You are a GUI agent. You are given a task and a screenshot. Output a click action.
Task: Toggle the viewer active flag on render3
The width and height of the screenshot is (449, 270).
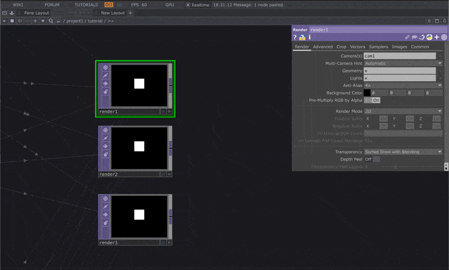[x=106, y=198]
